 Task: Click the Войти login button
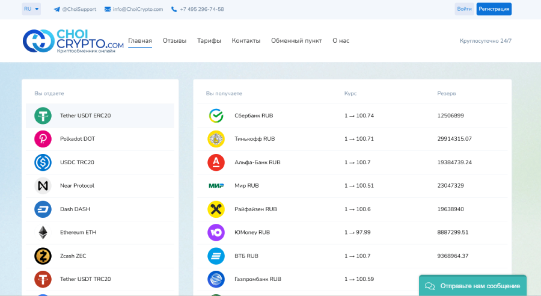(464, 9)
